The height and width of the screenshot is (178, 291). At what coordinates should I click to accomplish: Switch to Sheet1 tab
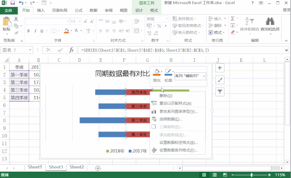click(x=35, y=167)
